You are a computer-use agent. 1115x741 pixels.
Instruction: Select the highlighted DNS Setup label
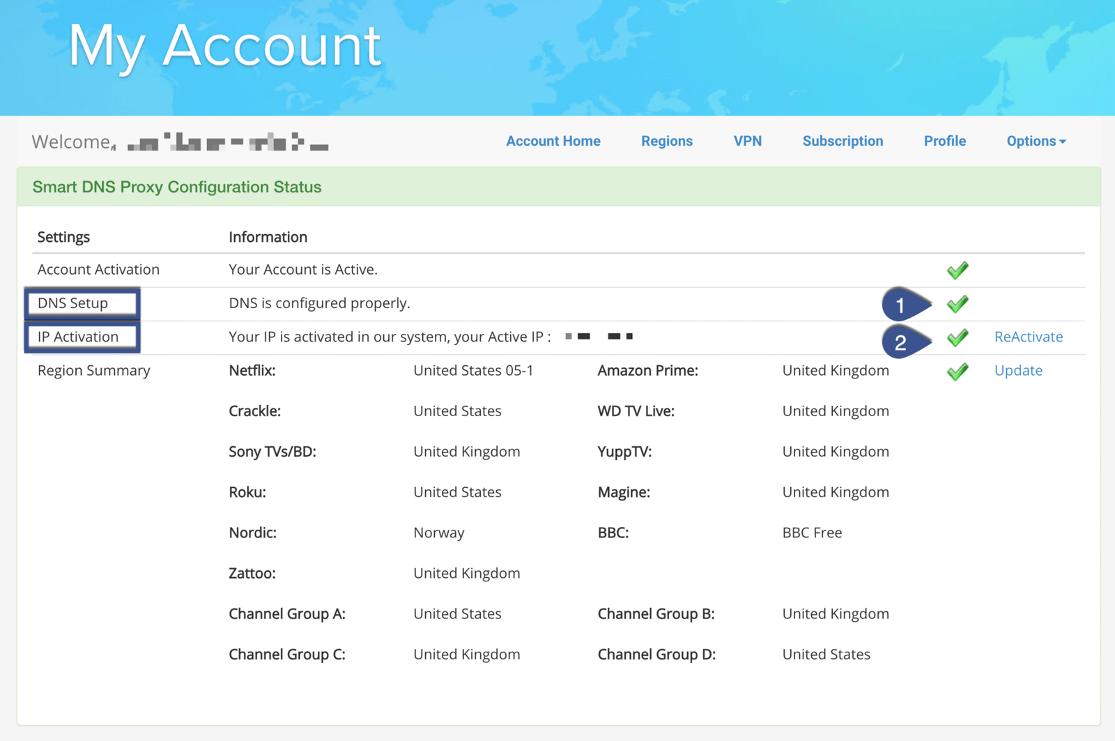(82, 303)
